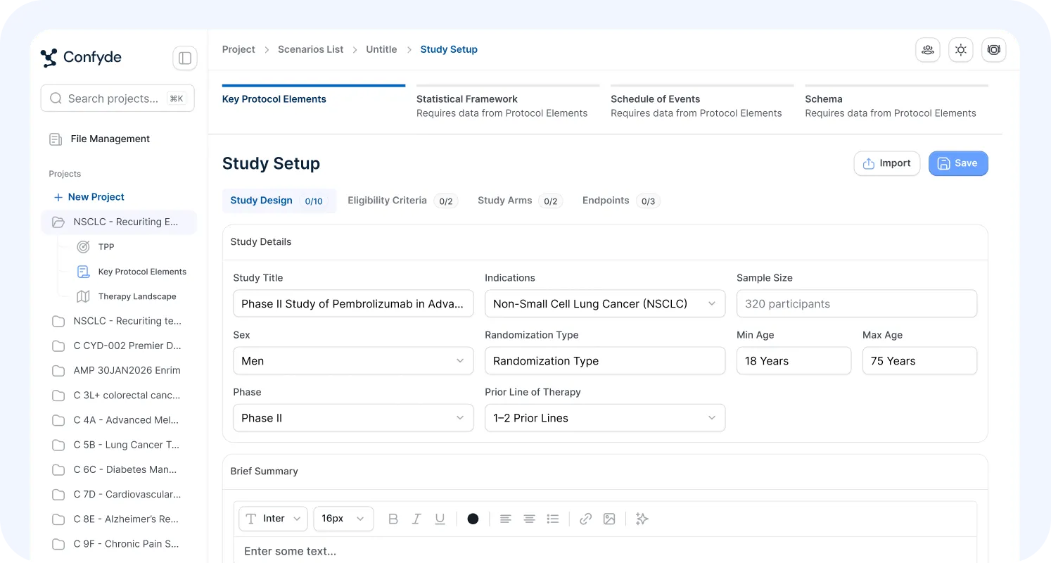This screenshot has width=1051, height=563.
Task: Toggle light mode sun icon
Action: (960, 50)
